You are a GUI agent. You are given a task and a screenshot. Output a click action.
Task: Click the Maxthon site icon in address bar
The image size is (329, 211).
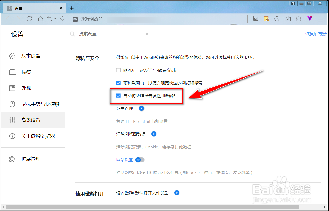click(x=75, y=19)
